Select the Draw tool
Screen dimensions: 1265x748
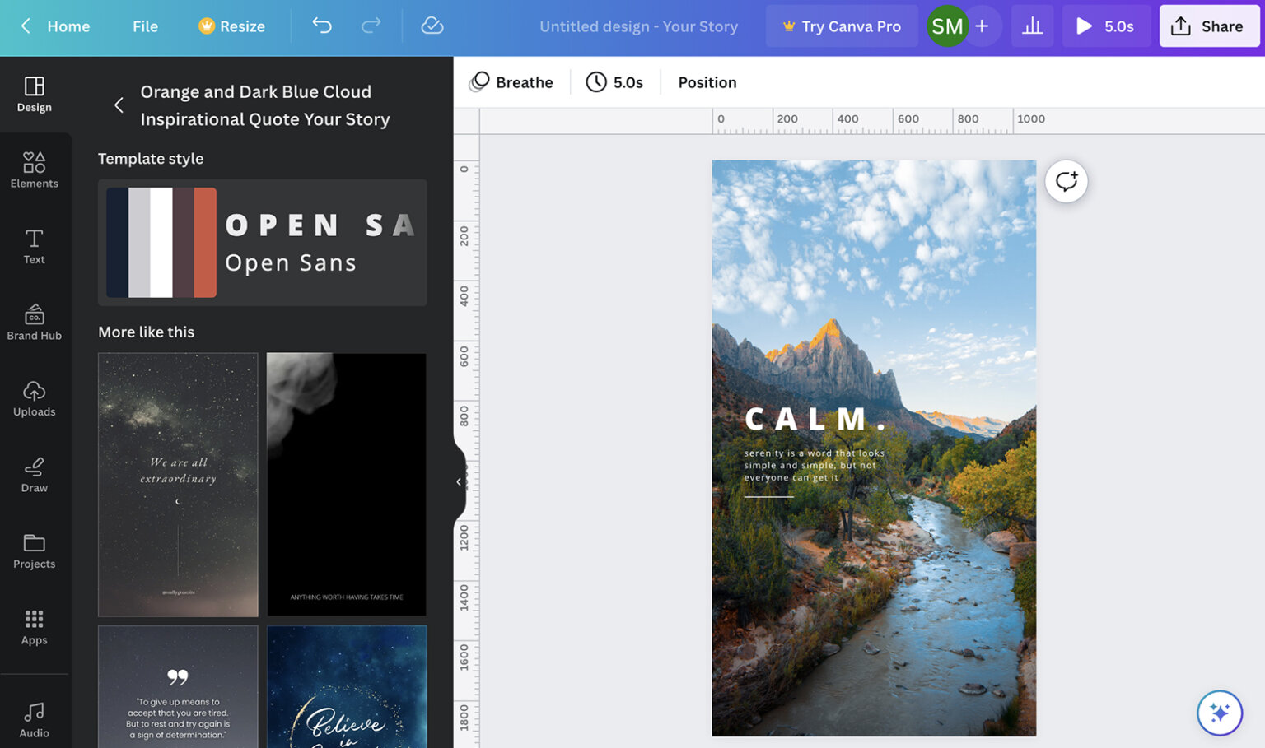[x=34, y=475]
